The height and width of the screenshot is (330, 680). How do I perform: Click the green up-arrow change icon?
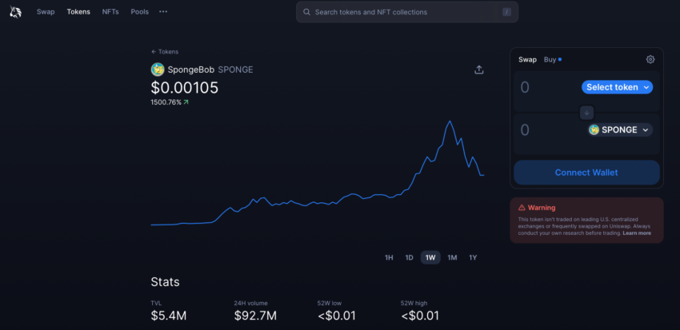coord(186,102)
